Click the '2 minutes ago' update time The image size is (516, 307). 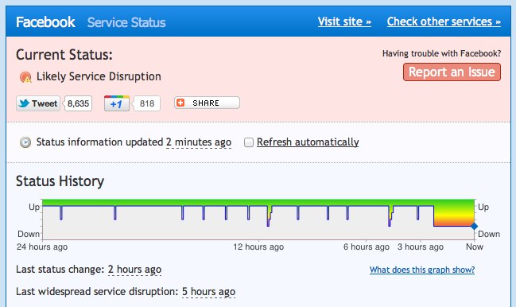tap(199, 142)
